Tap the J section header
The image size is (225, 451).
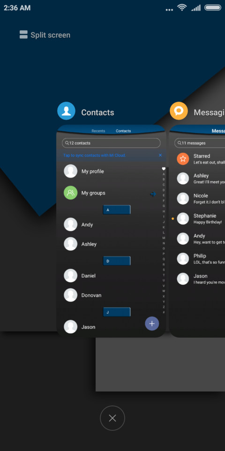[x=117, y=312]
